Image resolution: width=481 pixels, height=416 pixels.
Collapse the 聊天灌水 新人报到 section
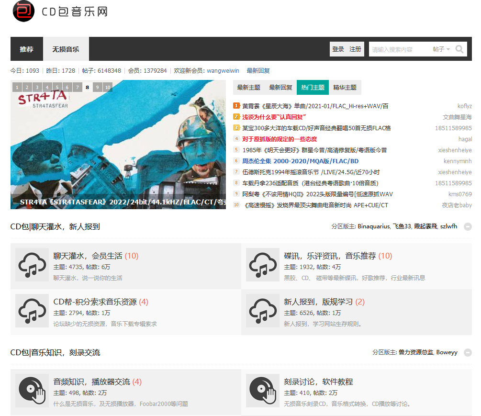(x=468, y=226)
